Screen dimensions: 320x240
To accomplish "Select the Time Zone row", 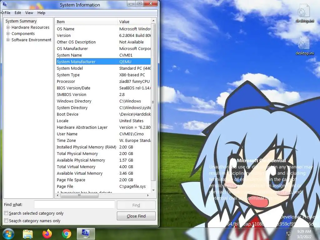I will tap(103, 140).
